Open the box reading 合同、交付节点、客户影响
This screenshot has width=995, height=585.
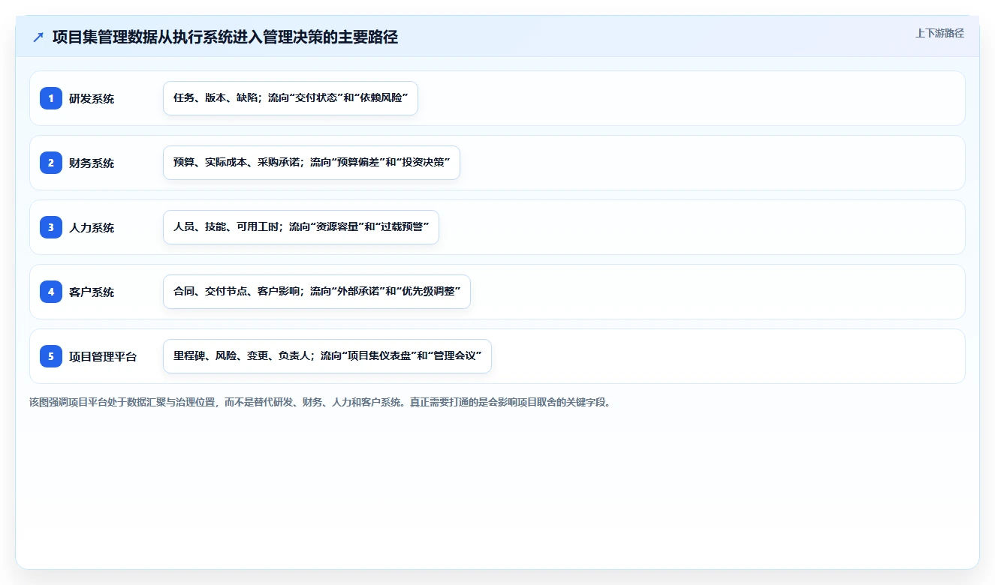tap(317, 292)
